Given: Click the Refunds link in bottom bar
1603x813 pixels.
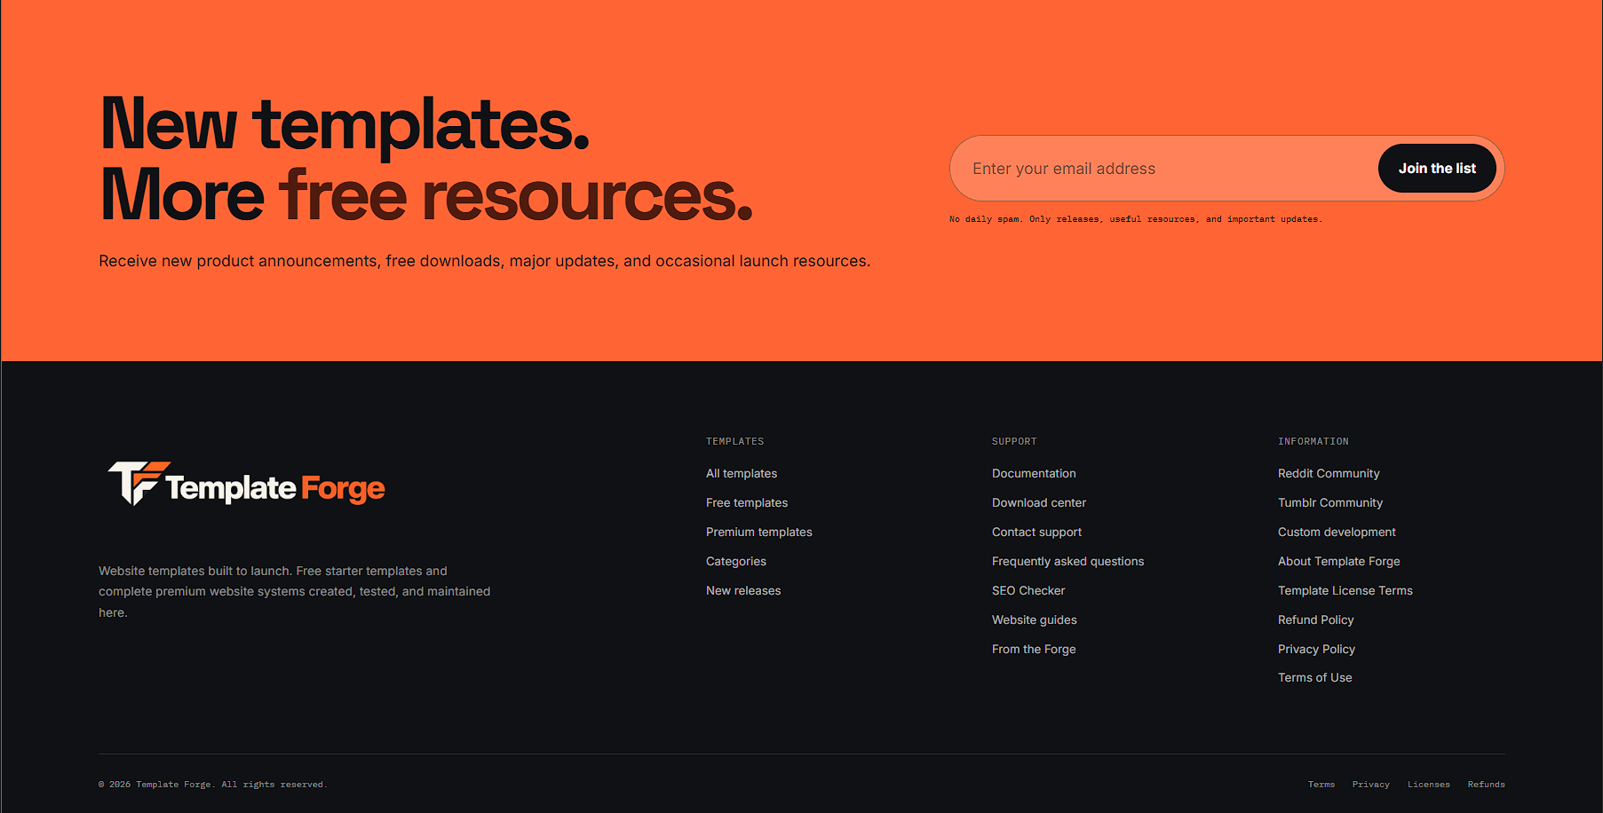Looking at the screenshot, I should [x=1487, y=785].
